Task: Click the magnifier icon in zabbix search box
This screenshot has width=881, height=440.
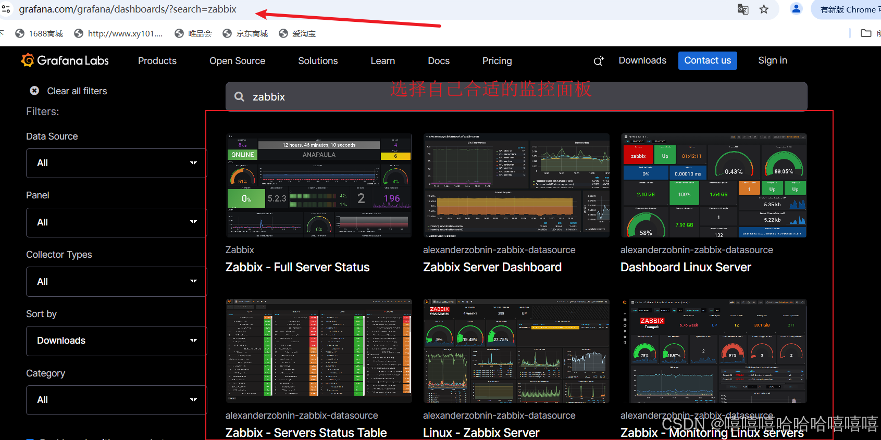Action: [239, 97]
